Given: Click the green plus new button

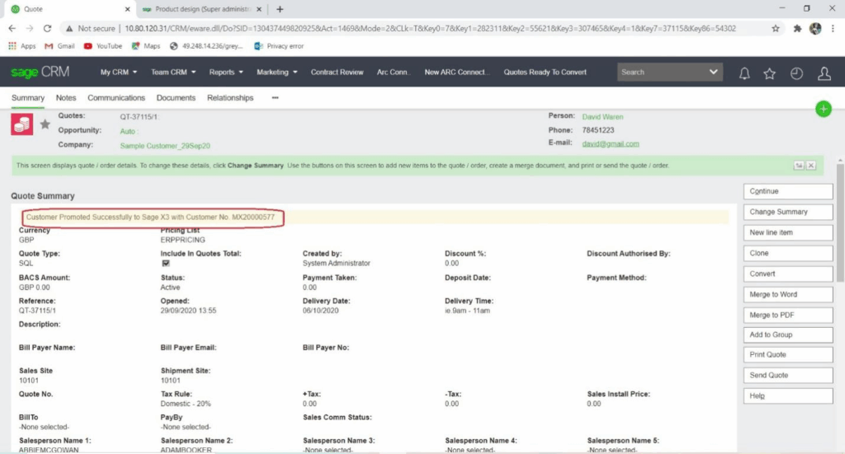Looking at the screenshot, I should 823,109.
